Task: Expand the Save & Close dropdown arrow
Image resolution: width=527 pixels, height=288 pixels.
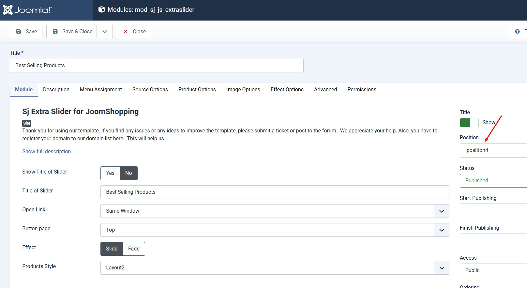Action: (x=105, y=31)
